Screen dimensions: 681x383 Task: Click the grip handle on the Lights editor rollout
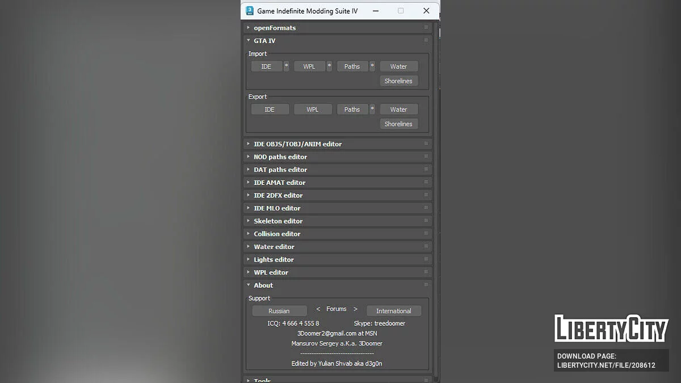click(x=426, y=259)
